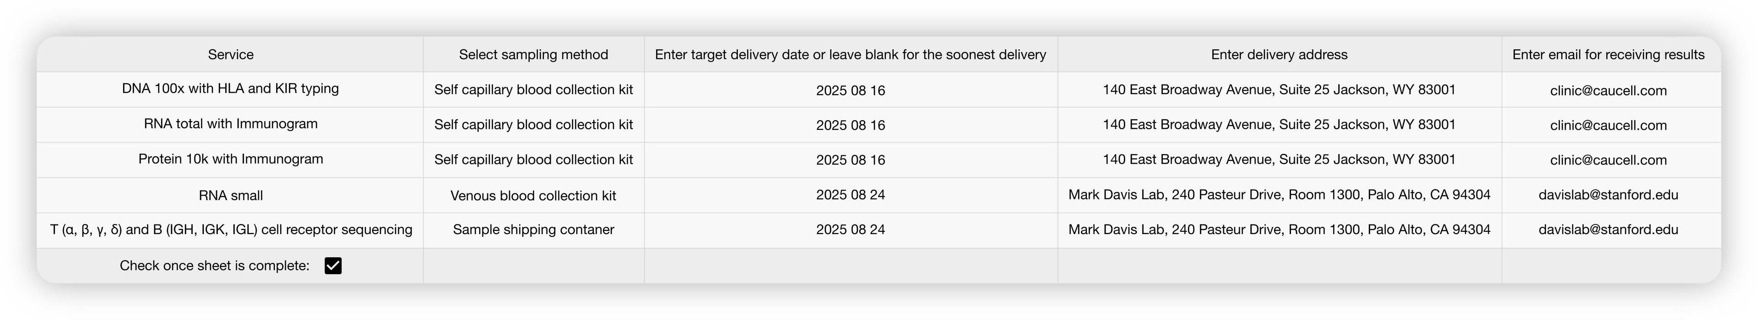
Task: Click the Protein 10k with Immunogram service cell
Action: 231,160
